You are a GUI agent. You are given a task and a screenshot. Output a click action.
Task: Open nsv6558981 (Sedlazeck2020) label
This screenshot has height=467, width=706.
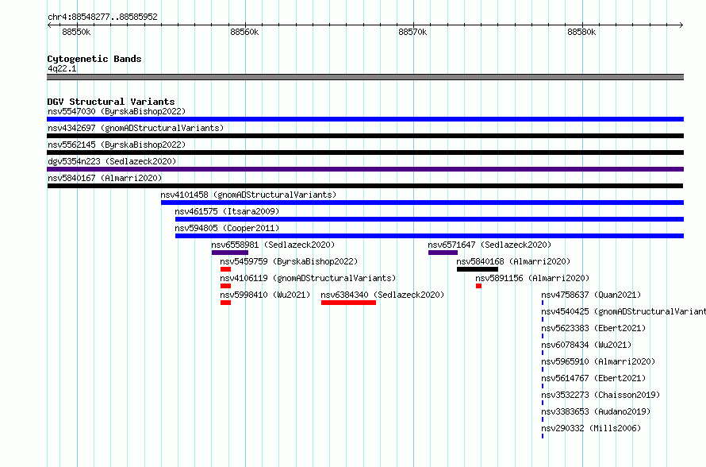[x=273, y=245]
